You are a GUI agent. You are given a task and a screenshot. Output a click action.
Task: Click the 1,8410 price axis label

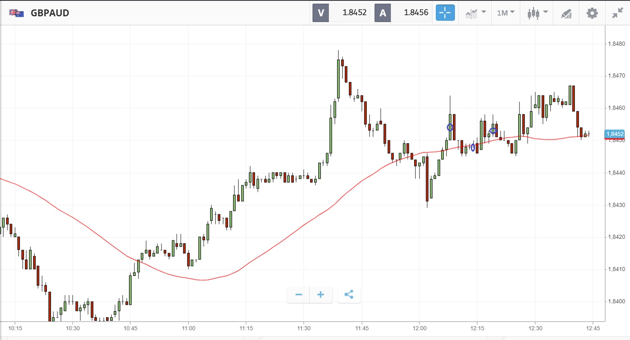tap(617, 269)
